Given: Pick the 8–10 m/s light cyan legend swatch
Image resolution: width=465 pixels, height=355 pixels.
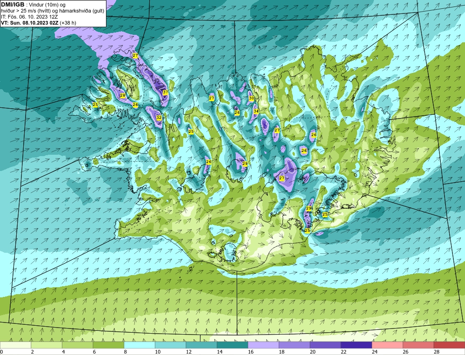Looking at the screenshot, I should (x=139, y=345).
